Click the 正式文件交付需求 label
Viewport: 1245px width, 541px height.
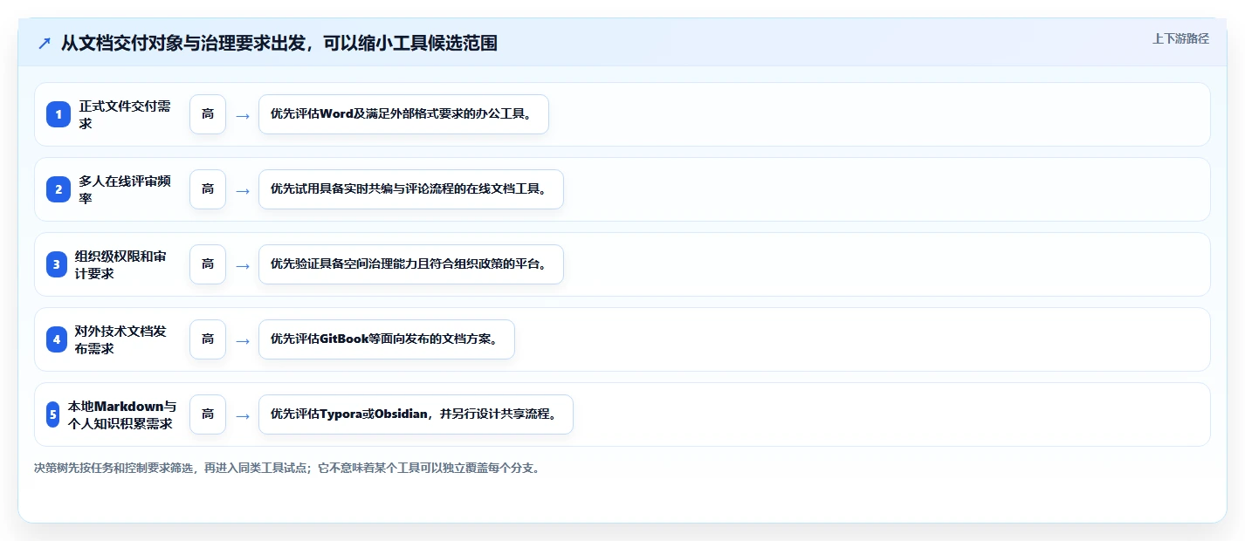(125, 114)
